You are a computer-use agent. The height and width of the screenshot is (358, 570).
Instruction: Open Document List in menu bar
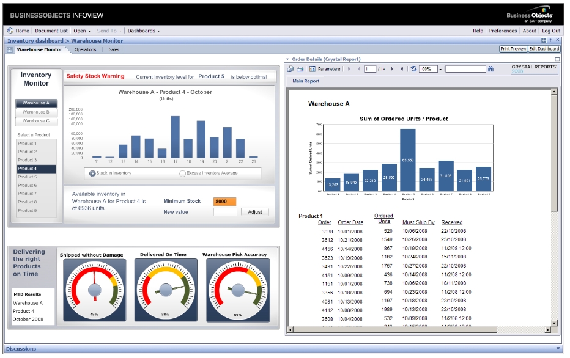51,31
